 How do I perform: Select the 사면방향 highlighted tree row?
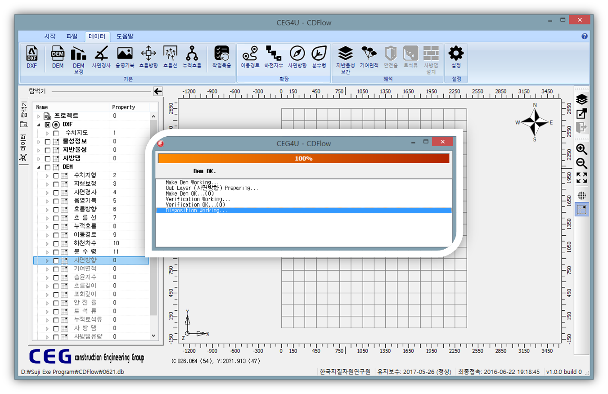tap(91, 260)
